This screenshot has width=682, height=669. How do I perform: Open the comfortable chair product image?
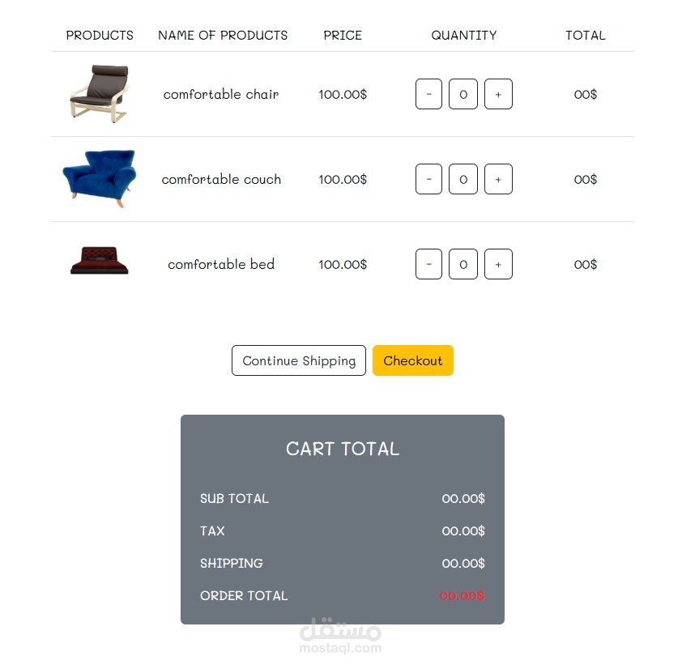point(100,93)
